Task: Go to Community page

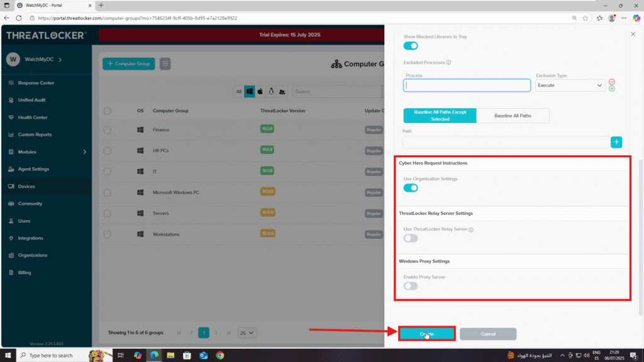Action: (30, 204)
